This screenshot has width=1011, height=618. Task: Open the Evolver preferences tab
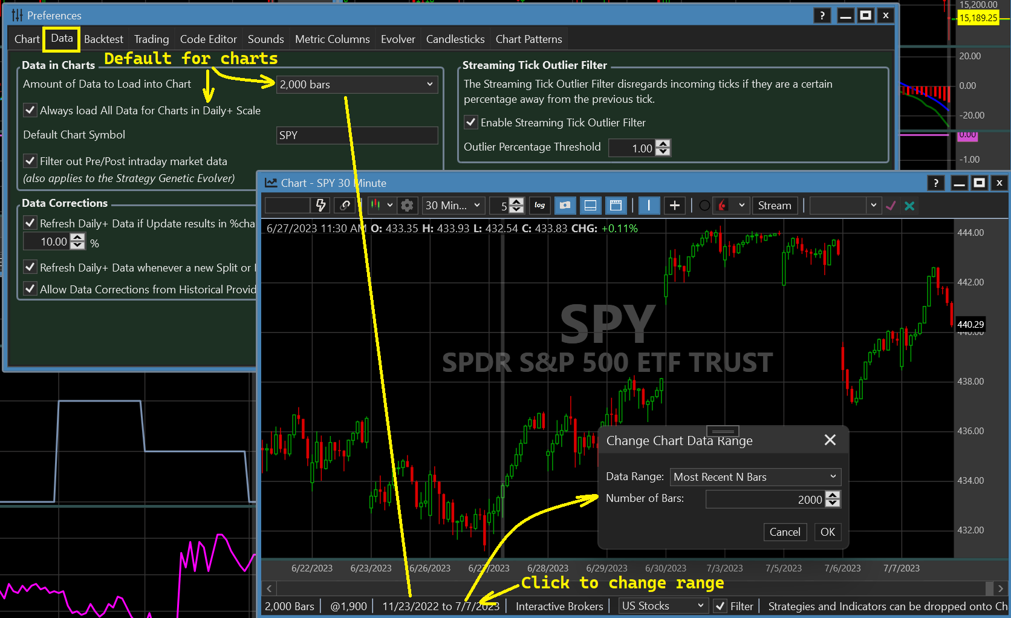(x=398, y=39)
